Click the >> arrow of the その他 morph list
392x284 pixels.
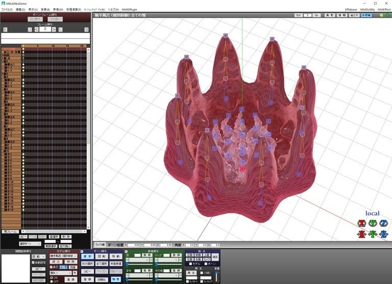(x=180, y=275)
